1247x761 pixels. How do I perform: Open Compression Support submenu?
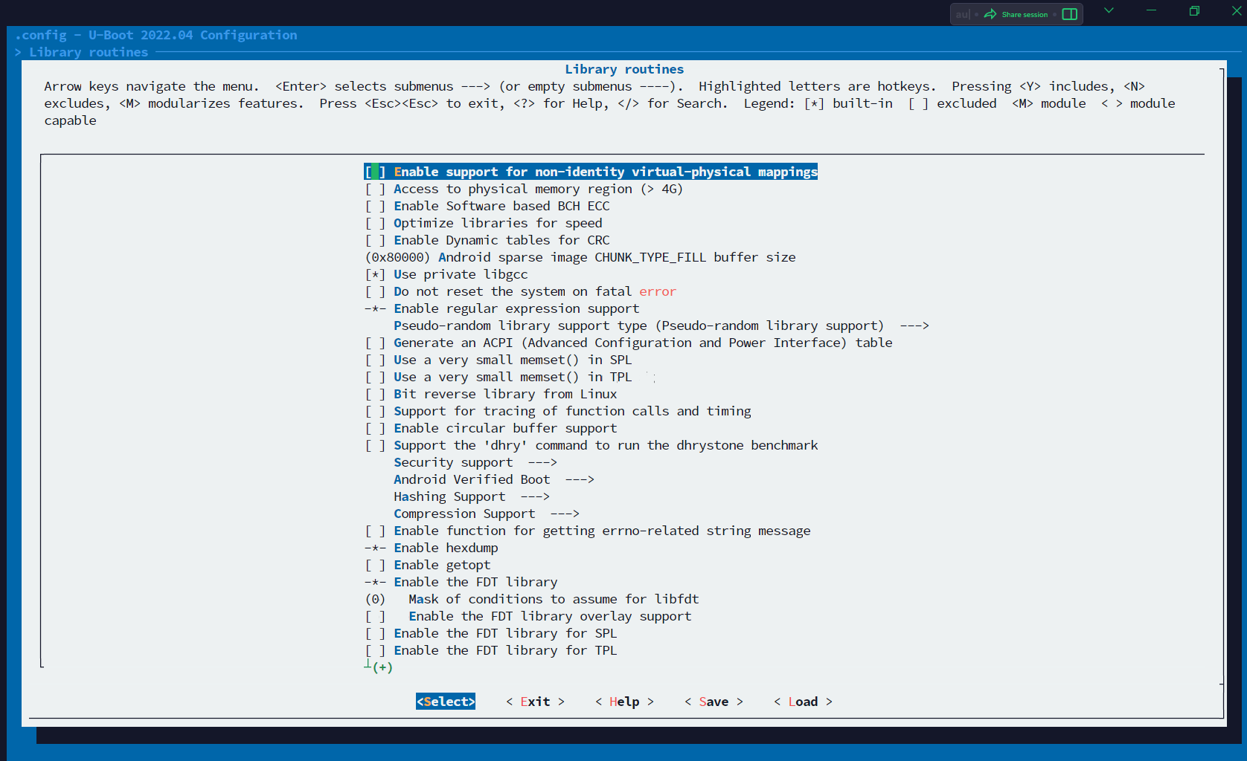tap(487, 514)
